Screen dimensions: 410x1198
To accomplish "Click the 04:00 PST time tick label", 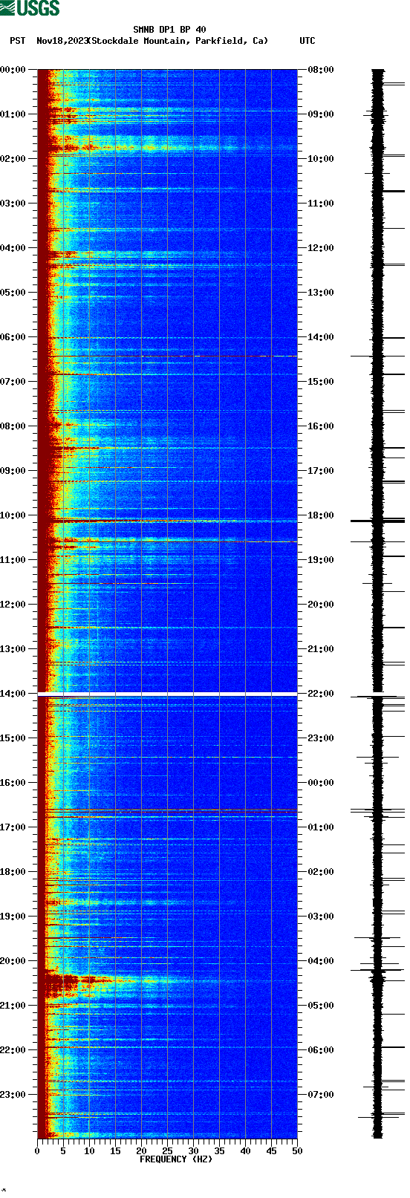I will tap(13, 248).
